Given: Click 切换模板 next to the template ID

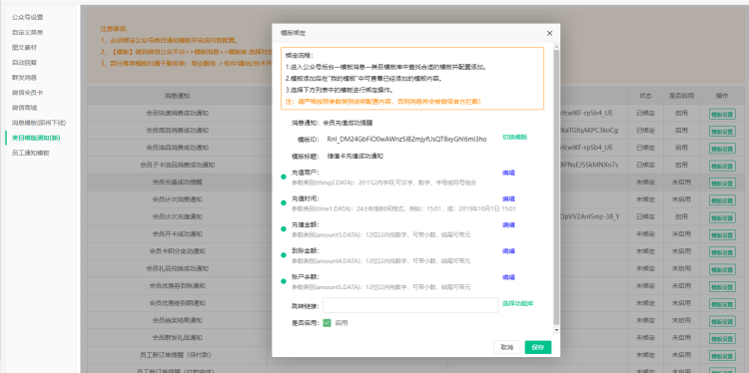Looking at the screenshot, I should pos(514,137).
